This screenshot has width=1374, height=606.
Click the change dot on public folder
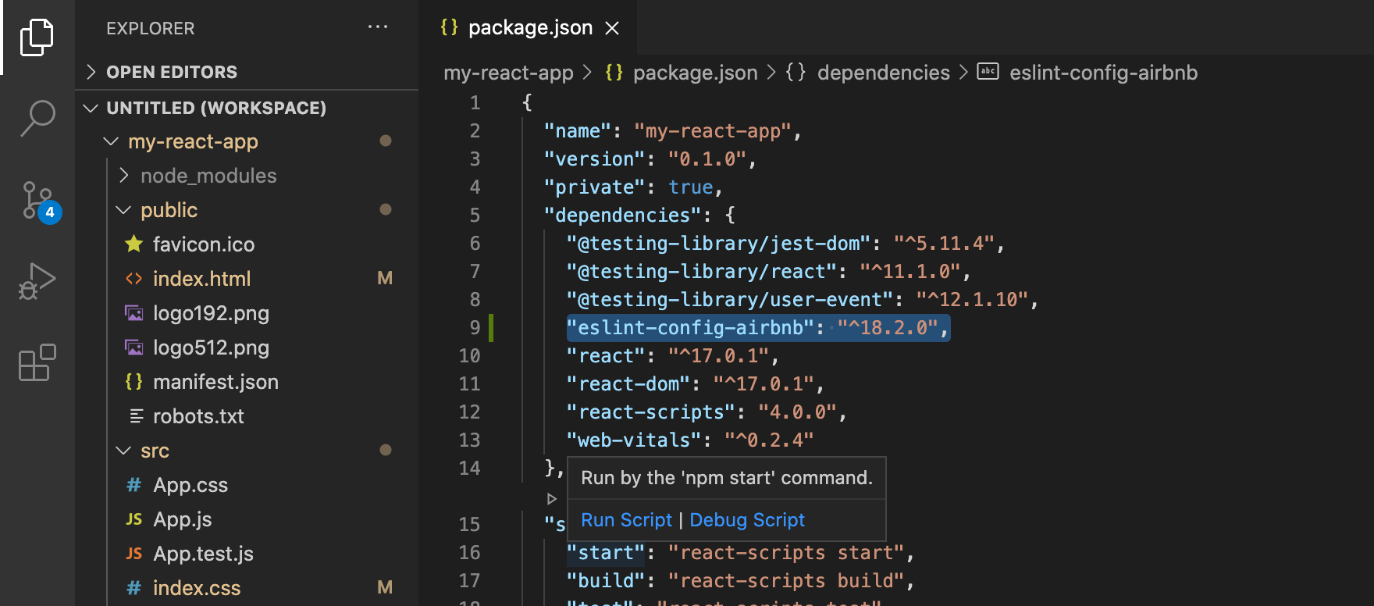(385, 209)
